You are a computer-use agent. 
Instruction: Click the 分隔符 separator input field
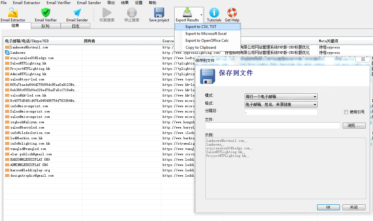click(281, 112)
